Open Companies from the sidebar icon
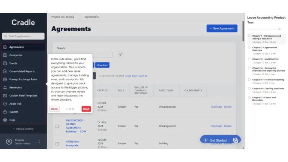Image resolution: width=288 pixels, height=162 pixels. [x=5, y=55]
